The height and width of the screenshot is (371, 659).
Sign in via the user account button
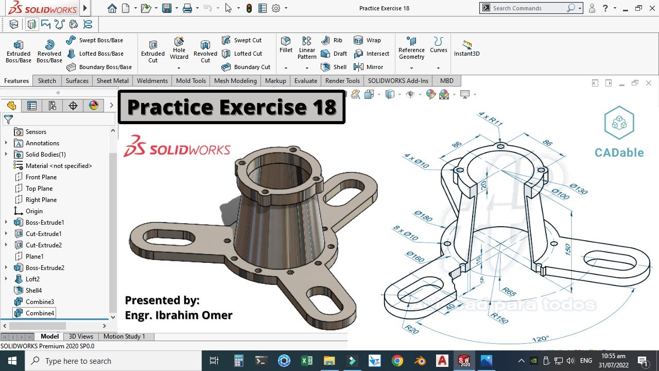pos(592,8)
